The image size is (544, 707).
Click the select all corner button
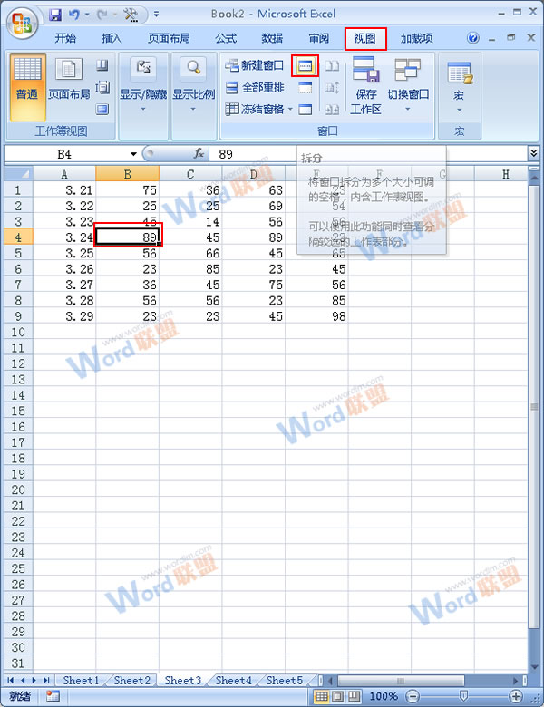[x=18, y=174]
